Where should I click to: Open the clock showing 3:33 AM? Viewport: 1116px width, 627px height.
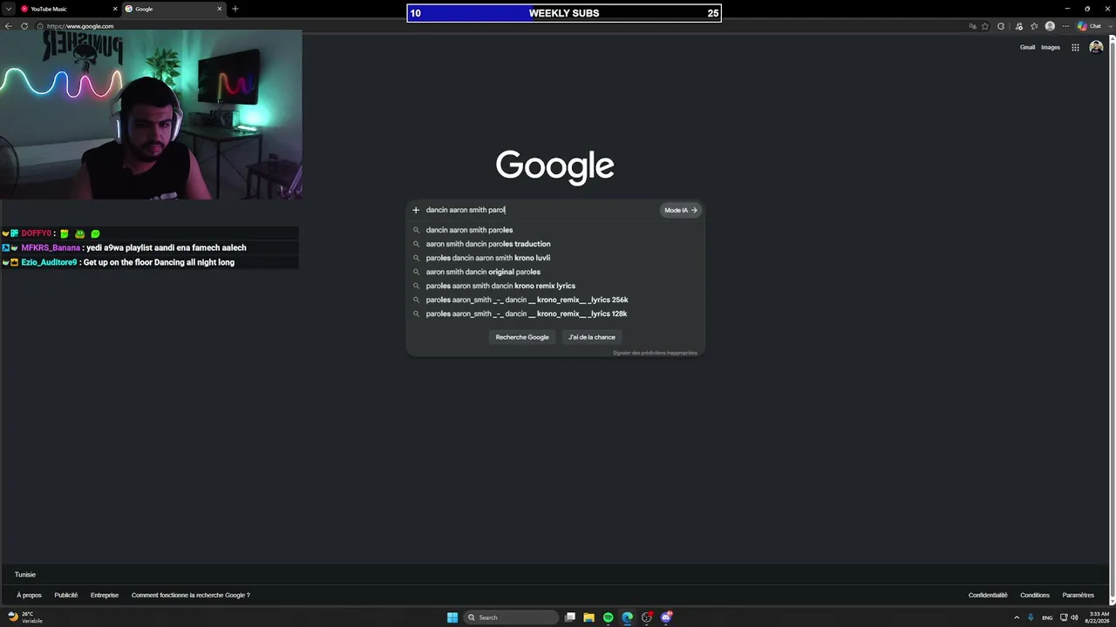pyautogui.click(x=1097, y=617)
